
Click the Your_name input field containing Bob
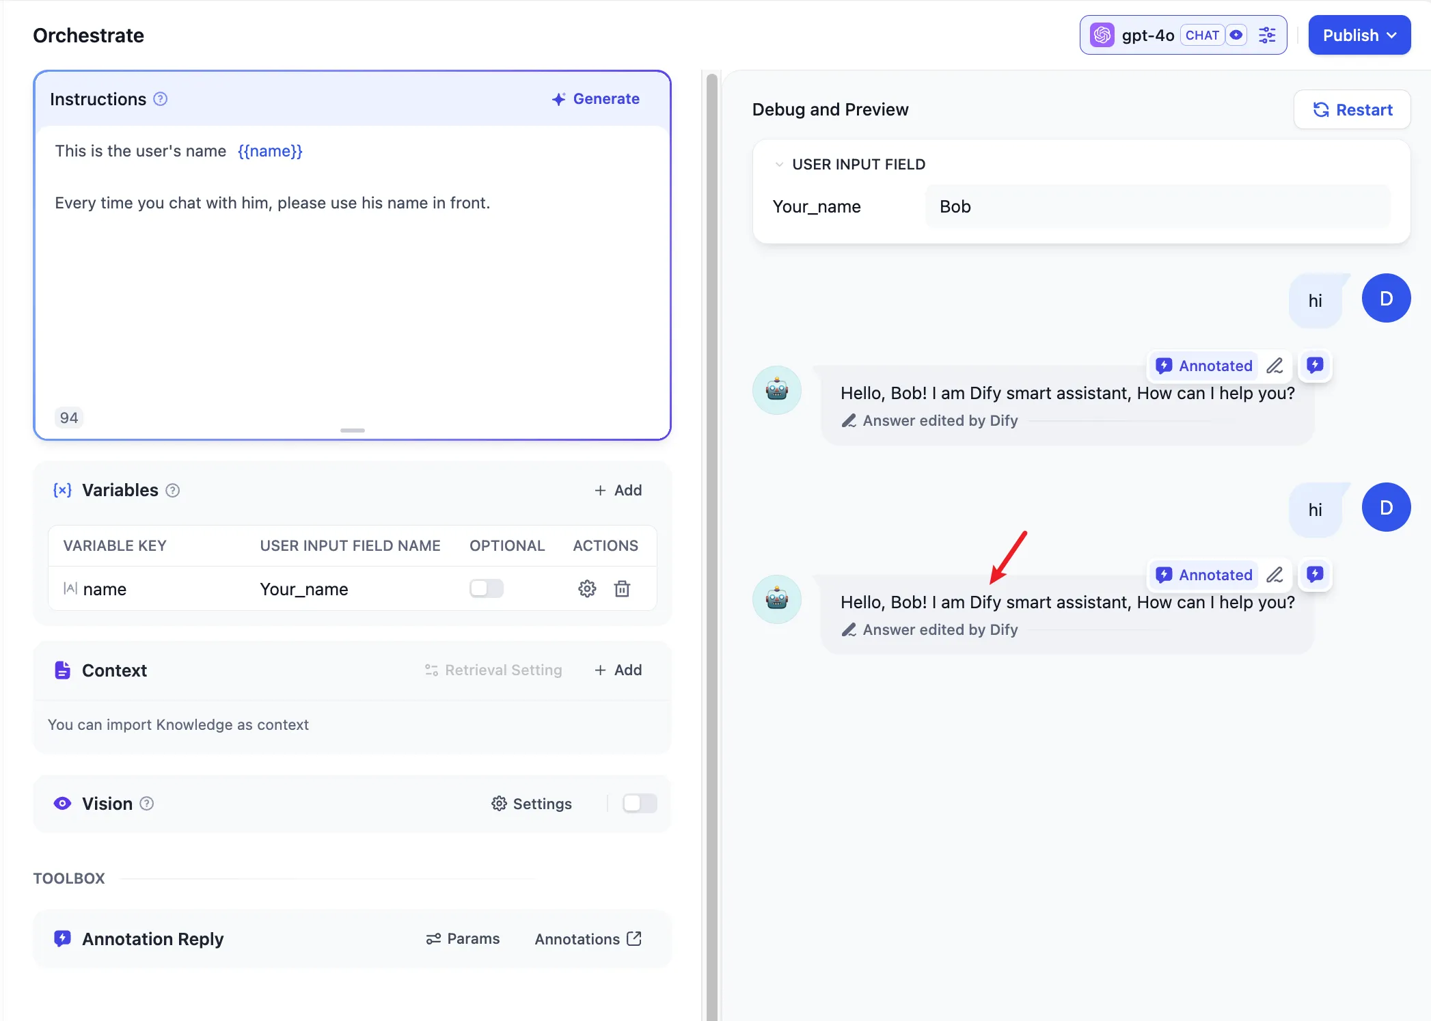pyautogui.click(x=1157, y=206)
